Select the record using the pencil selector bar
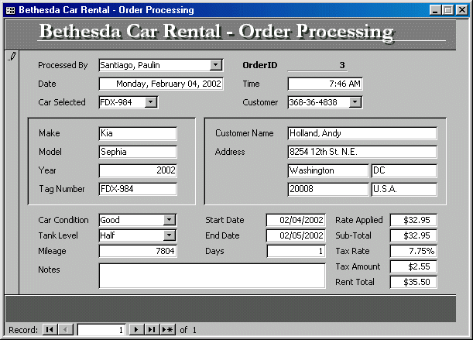The width and height of the screenshot is (473, 340). [12, 172]
